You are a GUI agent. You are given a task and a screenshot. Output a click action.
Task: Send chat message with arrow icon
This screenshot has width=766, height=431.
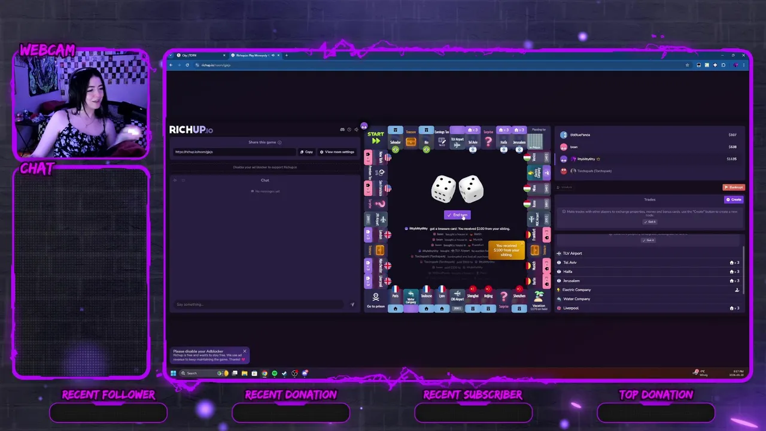352,304
